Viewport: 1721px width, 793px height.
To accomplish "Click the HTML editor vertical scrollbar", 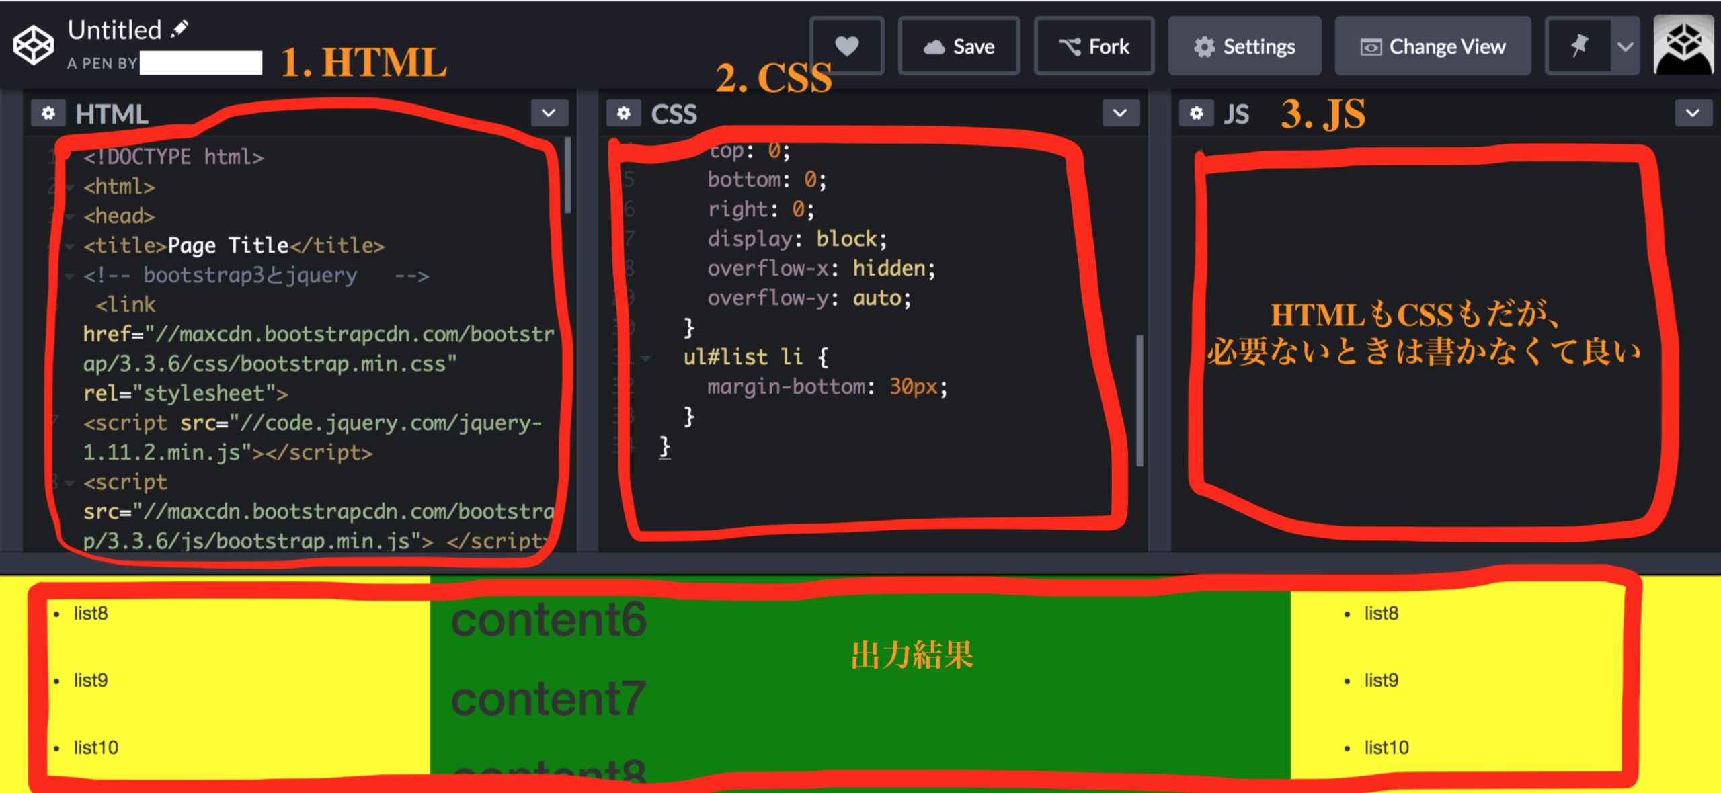I will click(x=568, y=176).
